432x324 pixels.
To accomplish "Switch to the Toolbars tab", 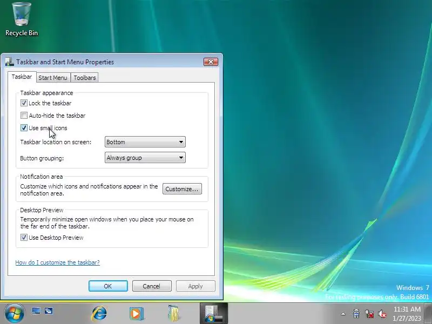I will (x=85, y=78).
